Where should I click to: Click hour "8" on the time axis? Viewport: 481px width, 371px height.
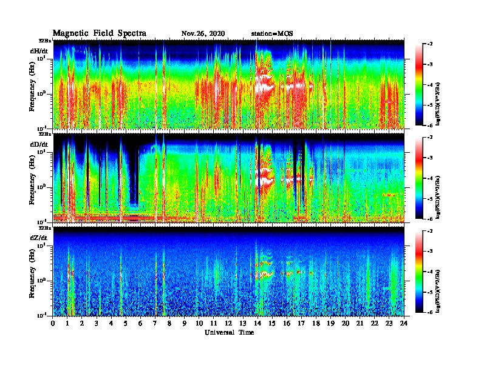pyautogui.click(x=169, y=323)
